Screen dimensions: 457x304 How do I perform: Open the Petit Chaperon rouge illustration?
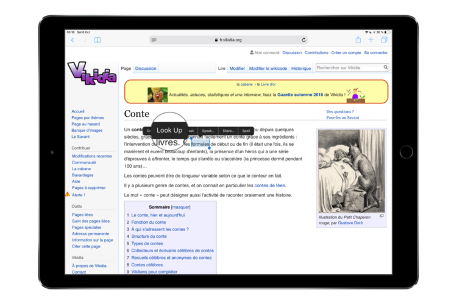pos(351,171)
